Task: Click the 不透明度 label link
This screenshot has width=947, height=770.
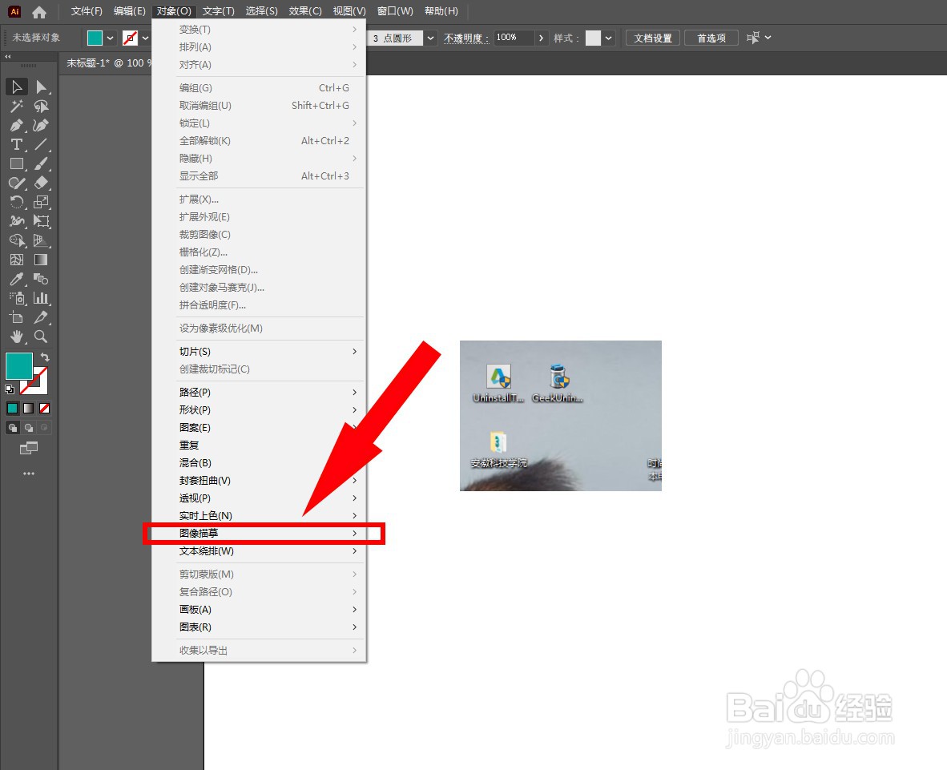Action: point(466,38)
